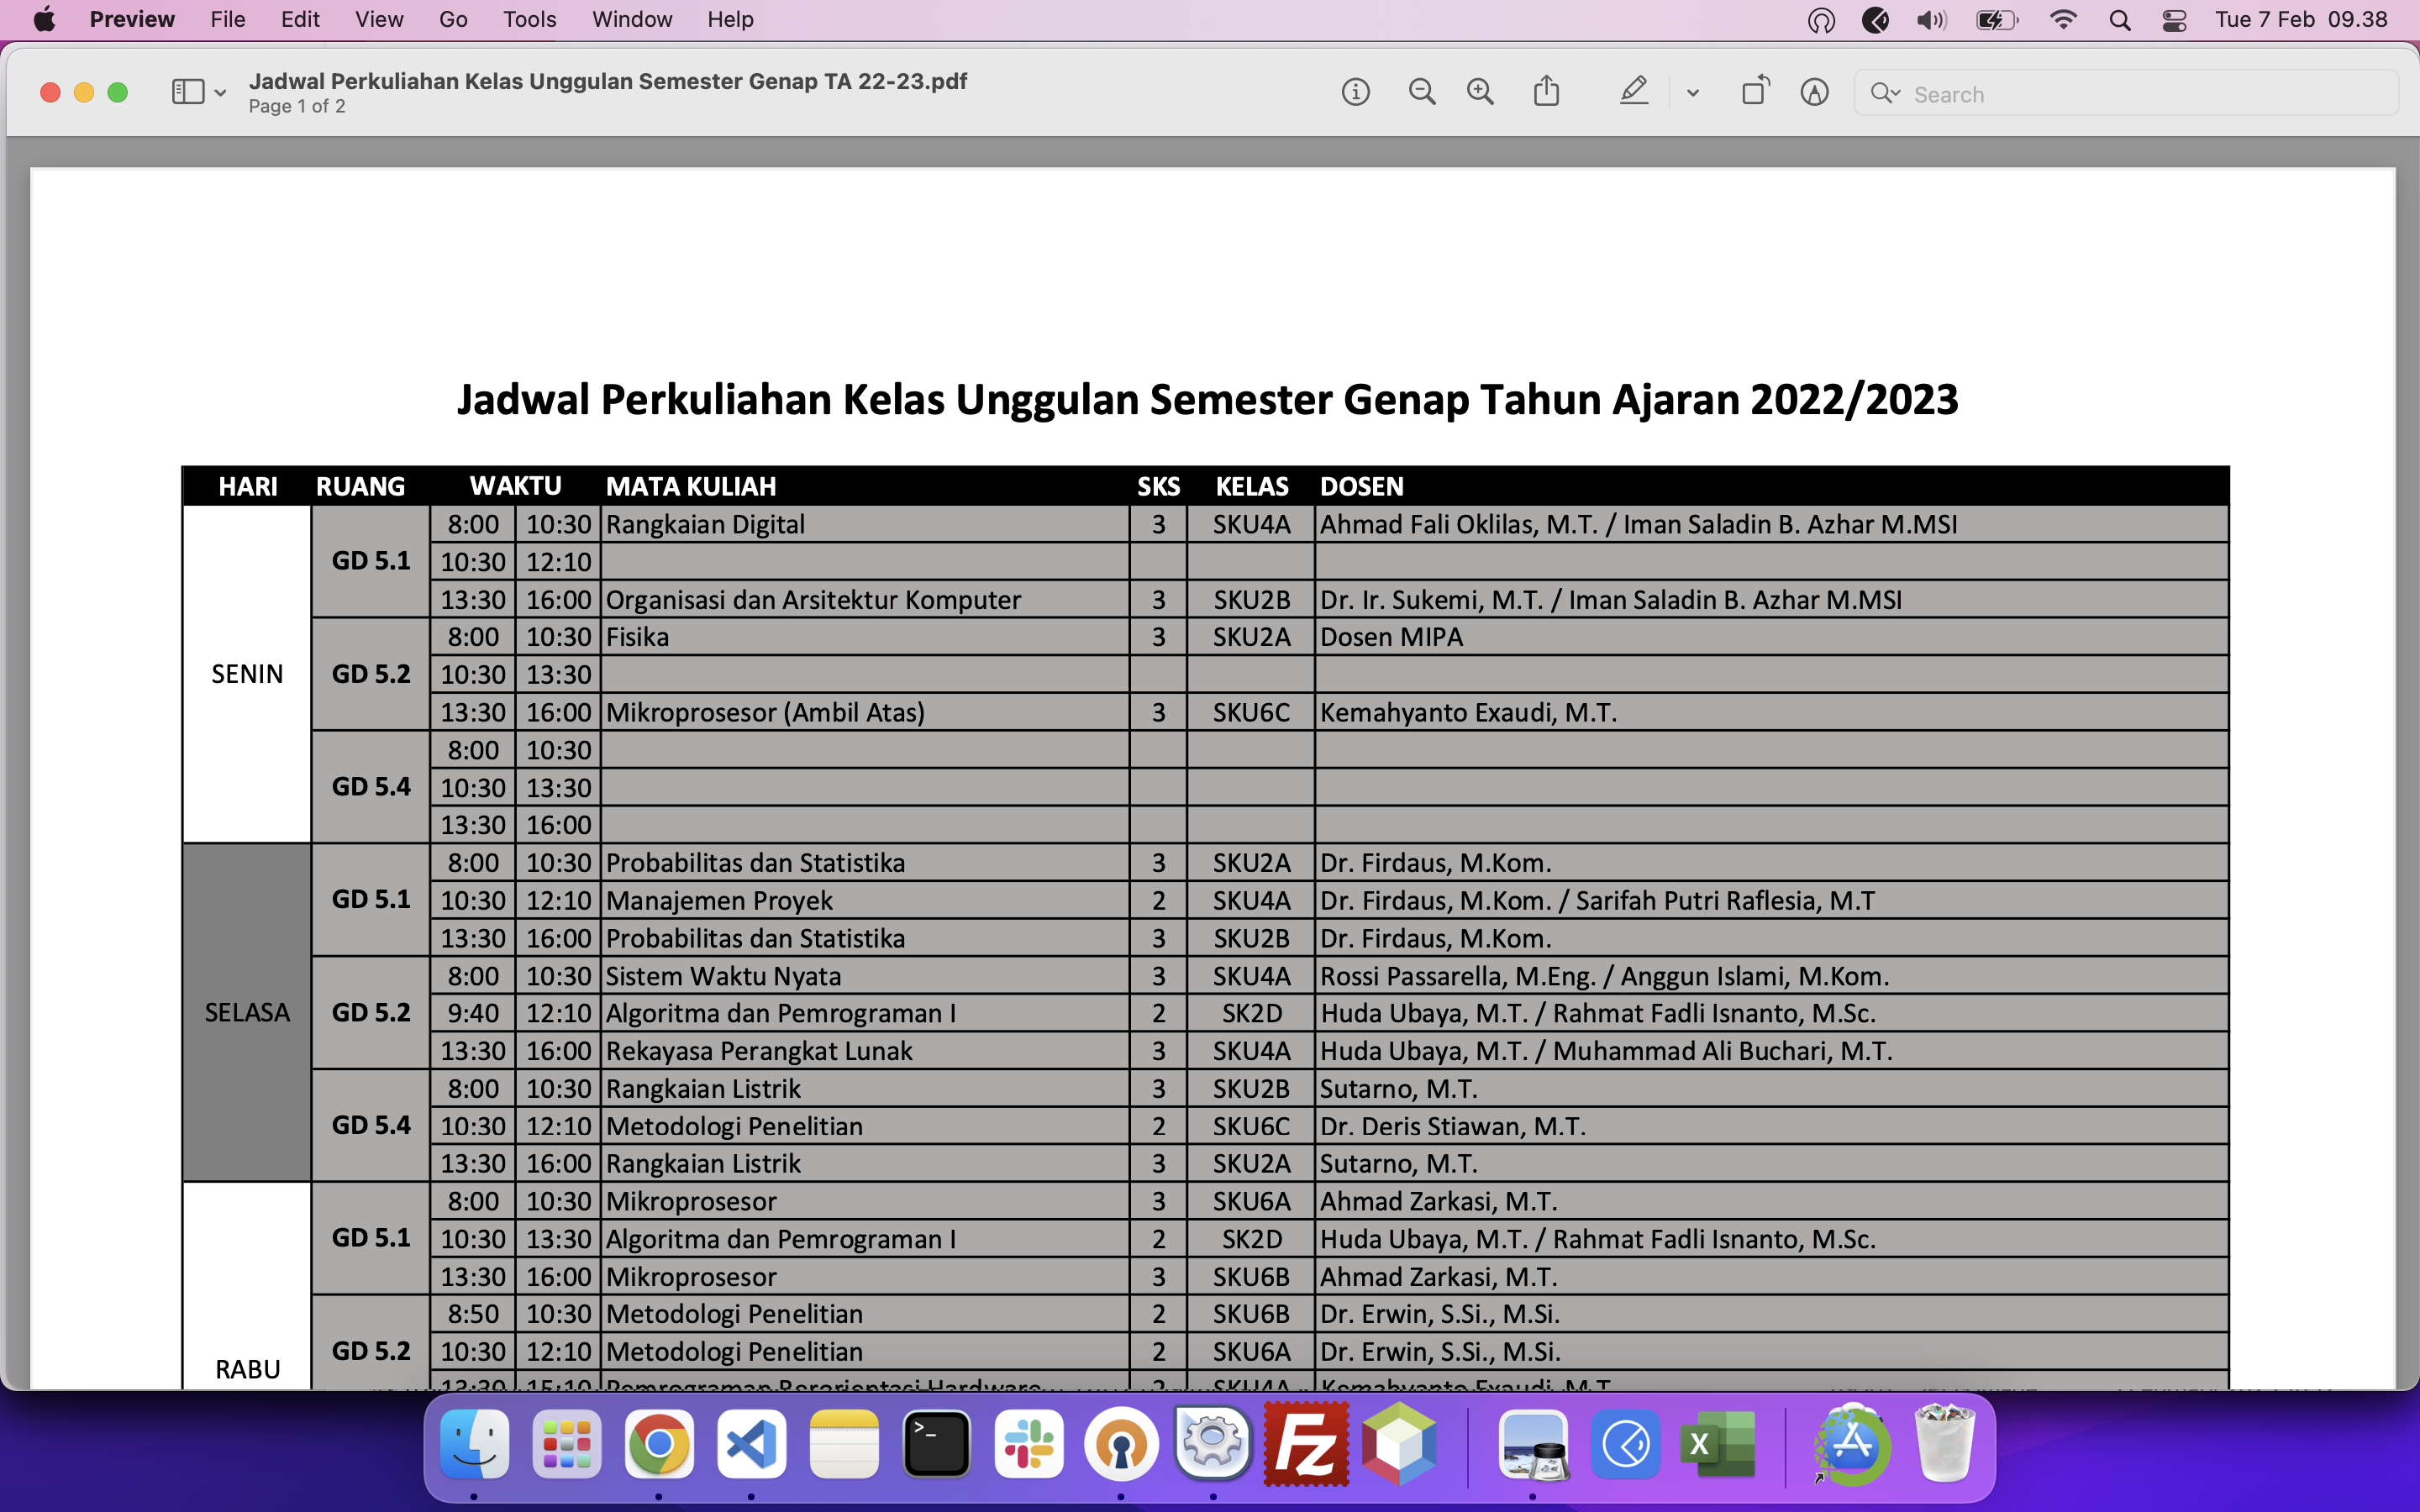Click the SENIN day cell

(247, 674)
